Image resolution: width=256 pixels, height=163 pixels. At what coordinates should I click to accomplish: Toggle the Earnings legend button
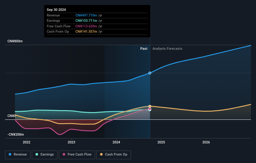click(45, 155)
